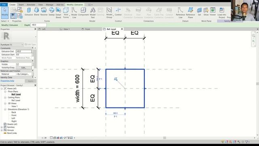Close the Project Browser panel
The image size is (259, 146).
(x=35, y=85)
